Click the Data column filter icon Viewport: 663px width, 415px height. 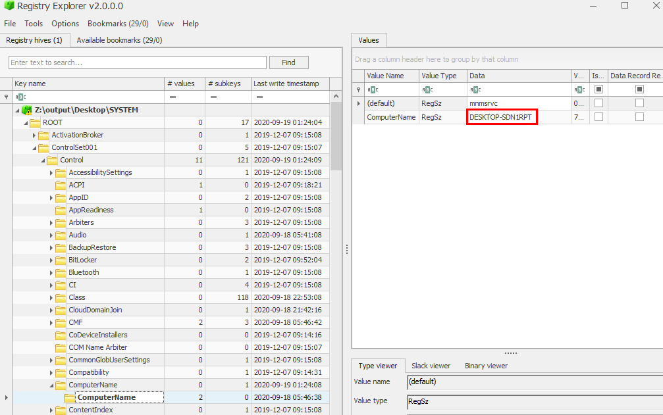[x=475, y=89]
